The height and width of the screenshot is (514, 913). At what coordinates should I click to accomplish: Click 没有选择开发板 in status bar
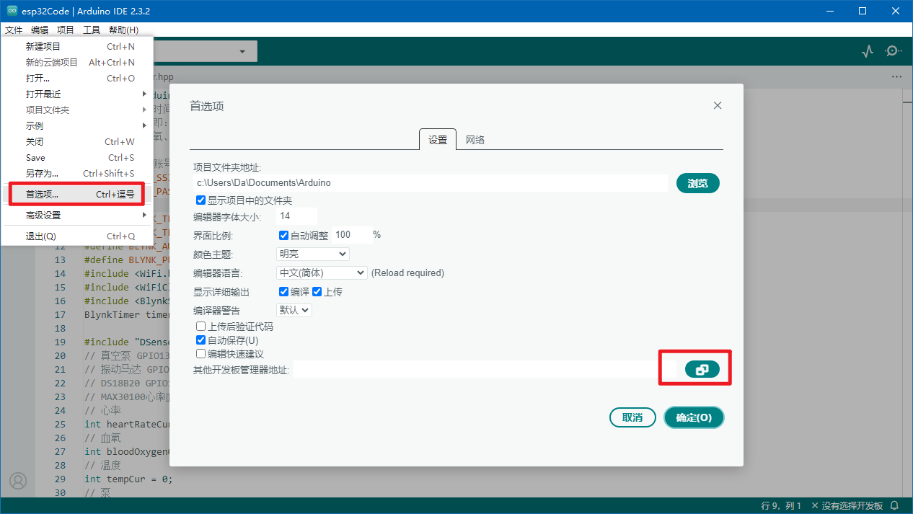click(x=847, y=505)
